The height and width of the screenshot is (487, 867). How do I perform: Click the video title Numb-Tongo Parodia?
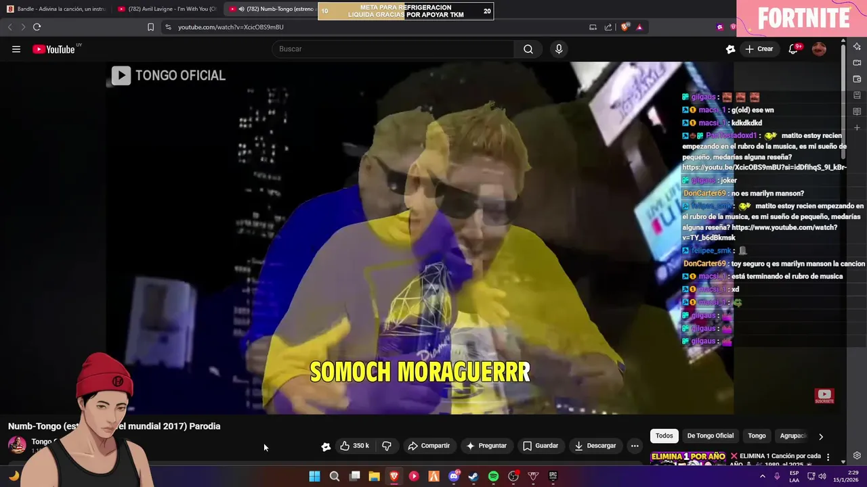tap(114, 426)
